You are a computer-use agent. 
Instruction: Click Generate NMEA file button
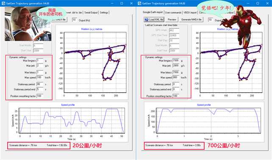pos(192,19)
